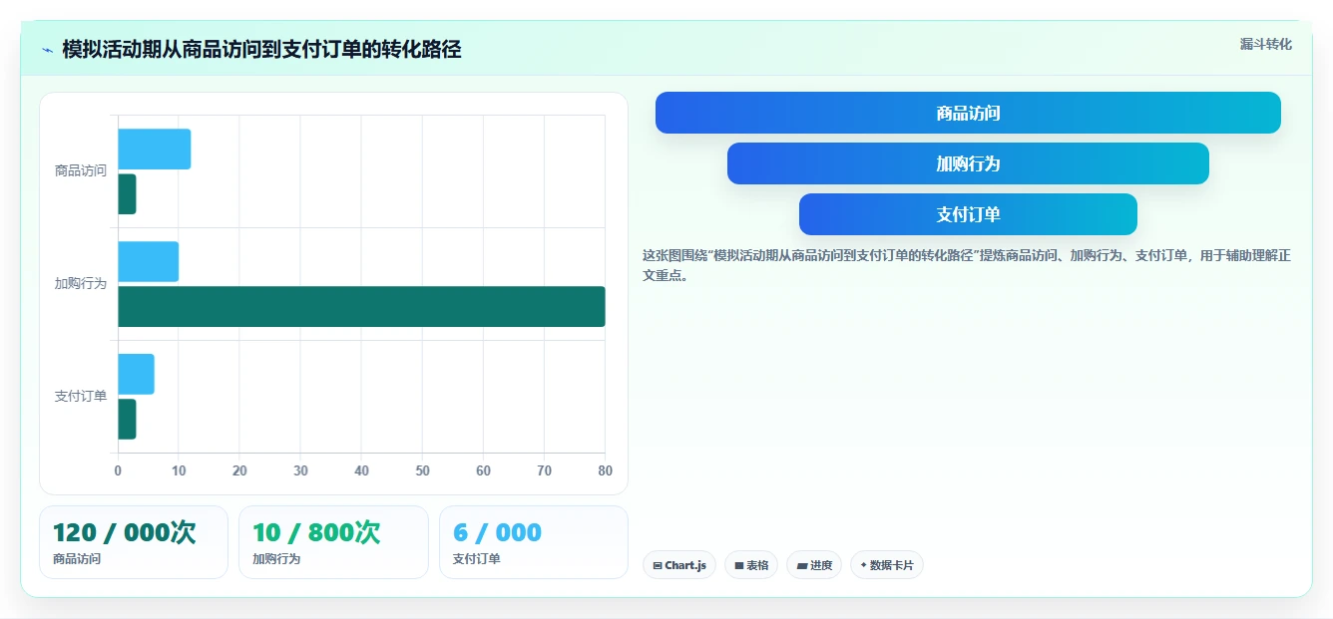This screenshot has height=619, width=1333.
Task: Click the x-axis tick label 10
Action: click(179, 470)
